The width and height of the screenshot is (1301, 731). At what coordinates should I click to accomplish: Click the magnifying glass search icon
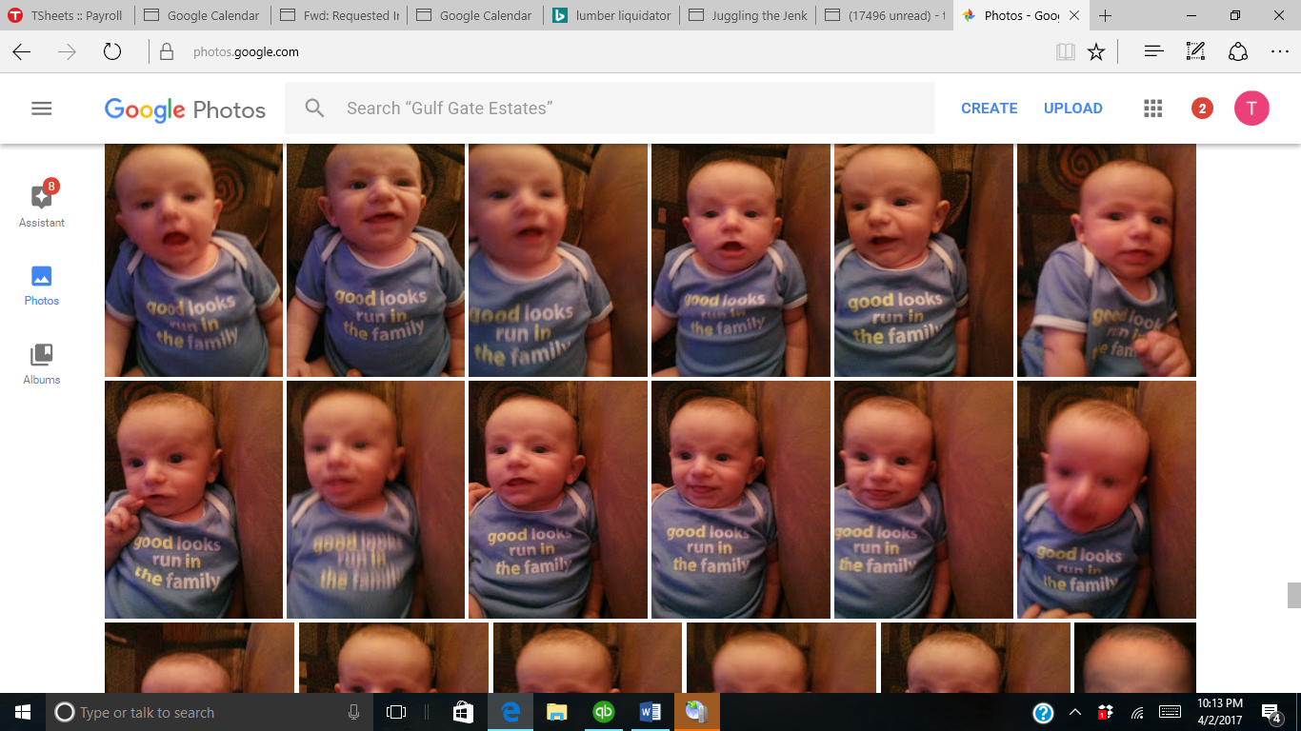(315, 109)
